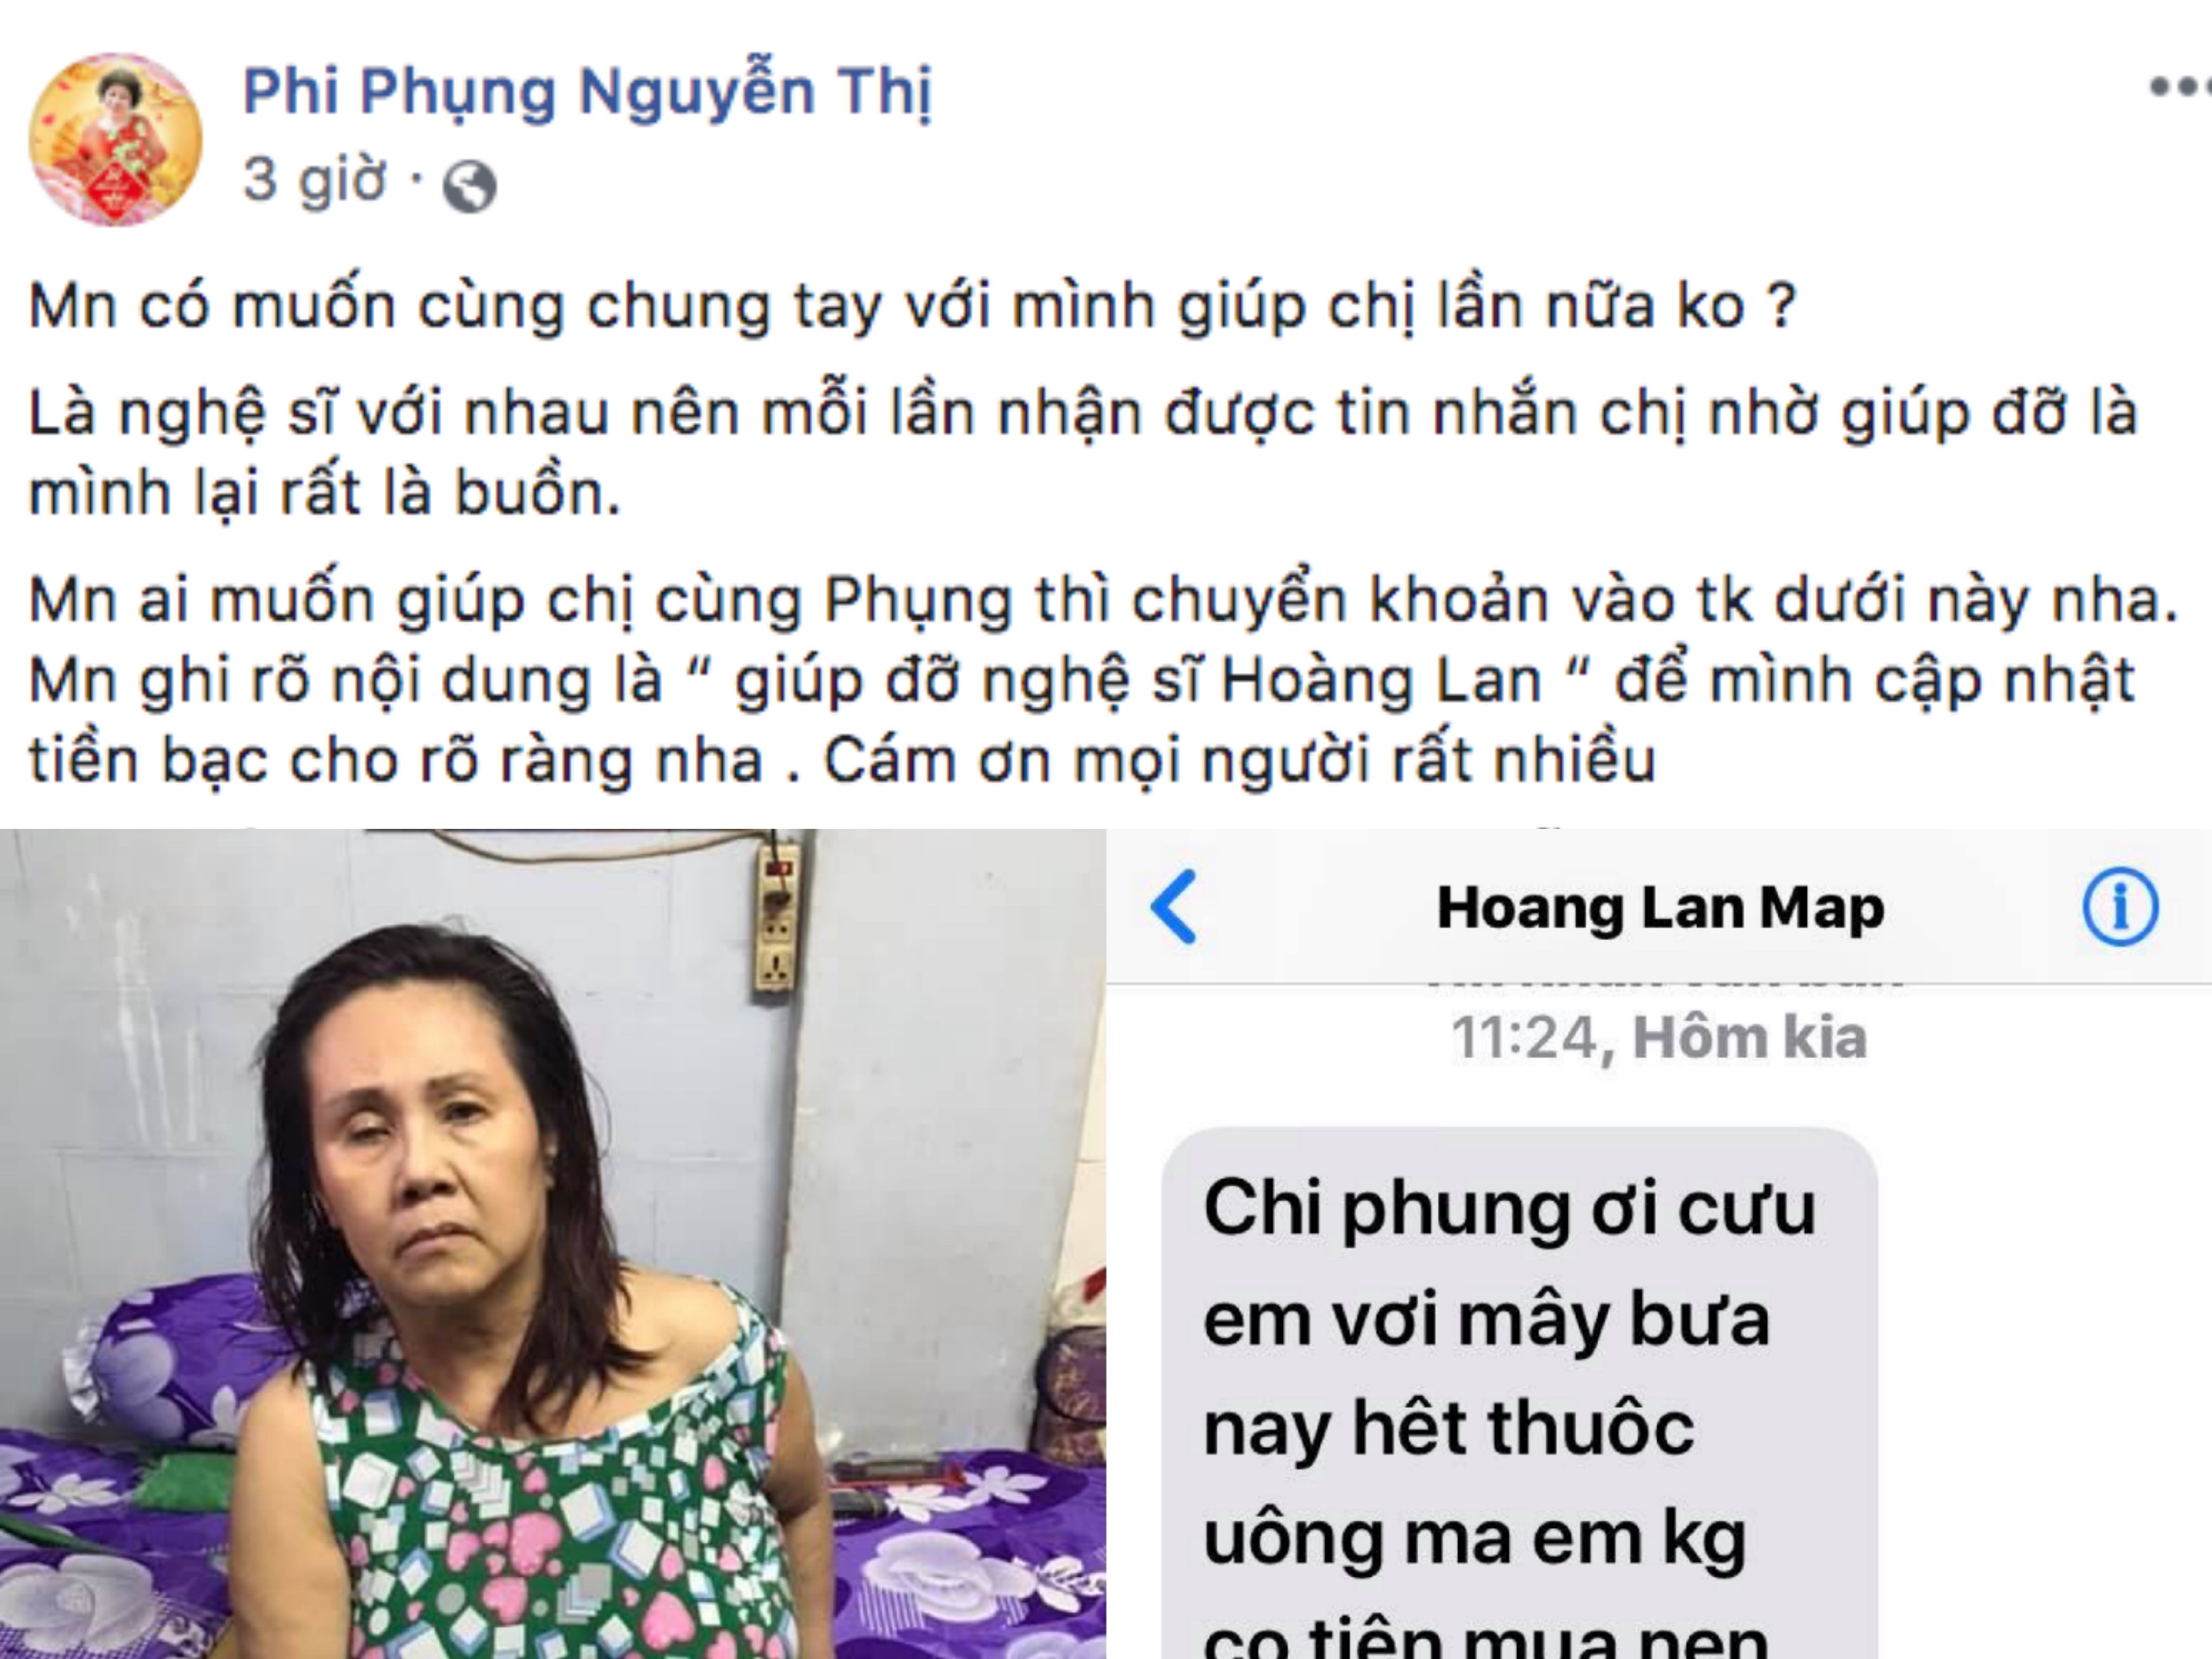Click the 'nay hêt thuôc' message line
Image resolution: width=2212 pixels, height=1659 pixels.
(x=1449, y=1429)
